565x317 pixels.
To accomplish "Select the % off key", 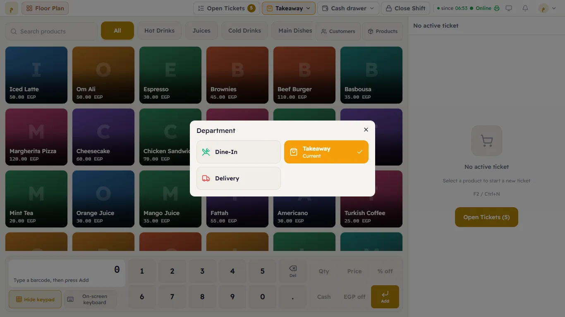I will tap(385, 271).
